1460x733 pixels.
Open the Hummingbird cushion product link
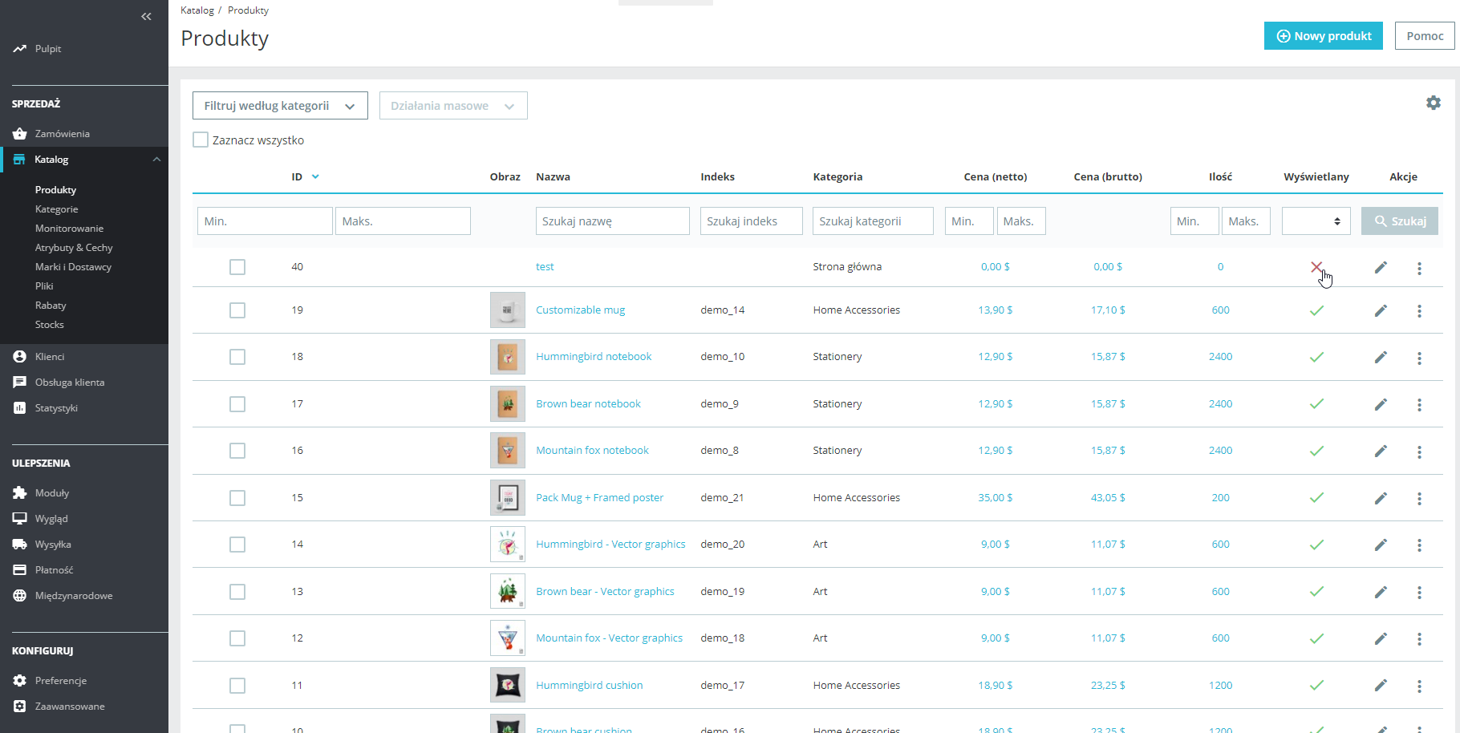pyautogui.click(x=589, y=686)
